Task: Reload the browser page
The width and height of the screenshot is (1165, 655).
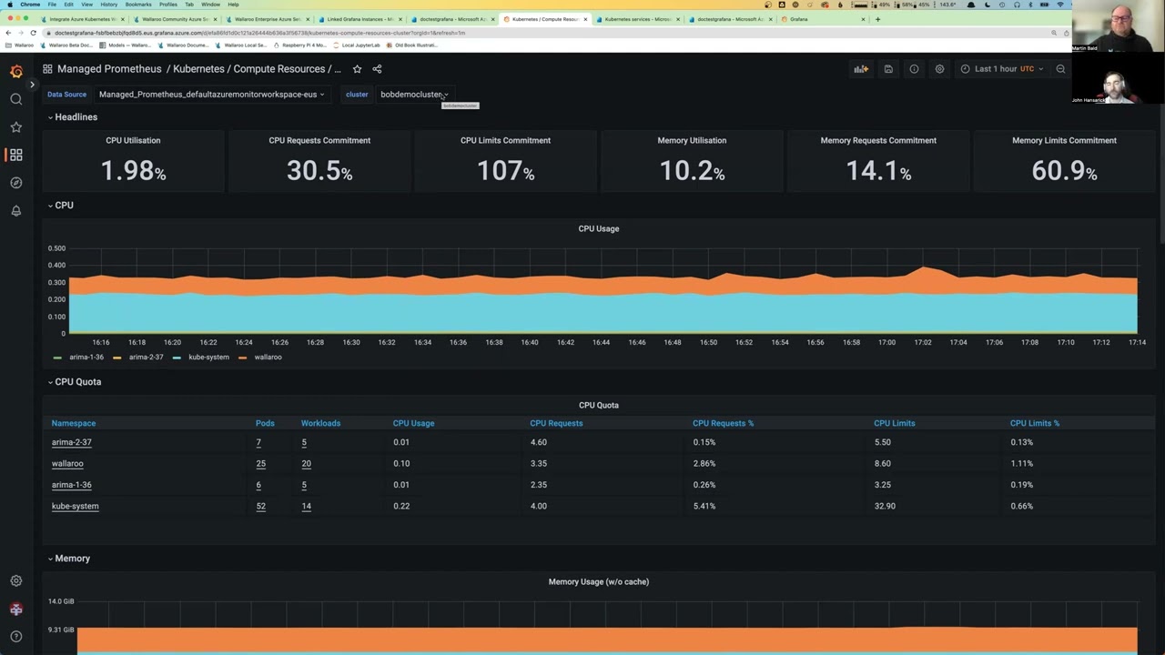Action: [34, 33]
